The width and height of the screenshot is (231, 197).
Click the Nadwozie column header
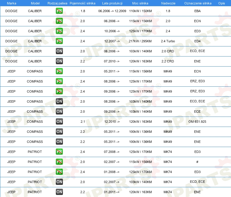pos(168,3)
